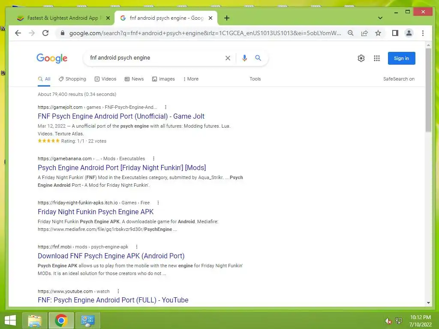Open the control panel taskbar app
Image resolution: width=439 pixels, height=329 pixels.
(87, 320)
